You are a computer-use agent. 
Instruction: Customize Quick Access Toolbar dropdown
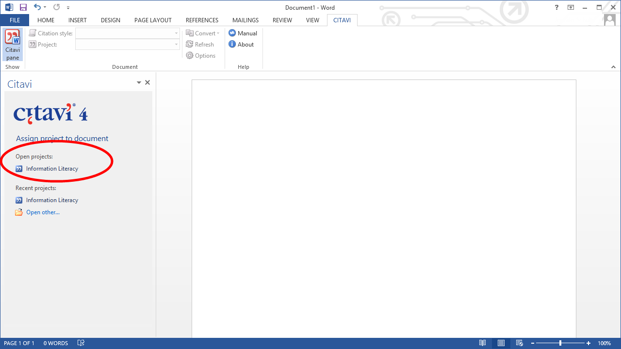[x=68, y=8]
